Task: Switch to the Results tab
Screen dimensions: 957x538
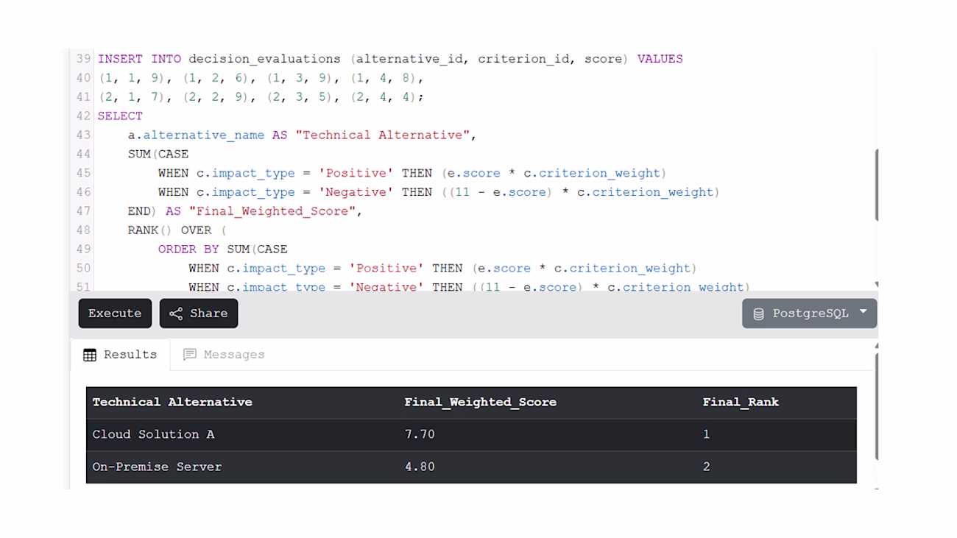Action: (x=120, y=355)
